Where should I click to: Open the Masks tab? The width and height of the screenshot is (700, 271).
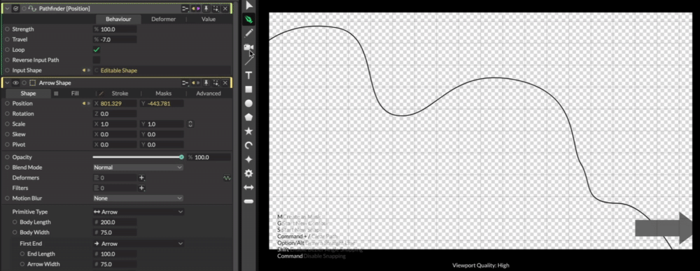(163, 94)
